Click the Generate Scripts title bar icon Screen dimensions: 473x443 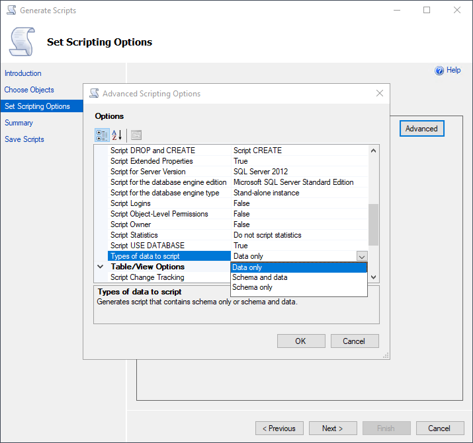(11, 10)
